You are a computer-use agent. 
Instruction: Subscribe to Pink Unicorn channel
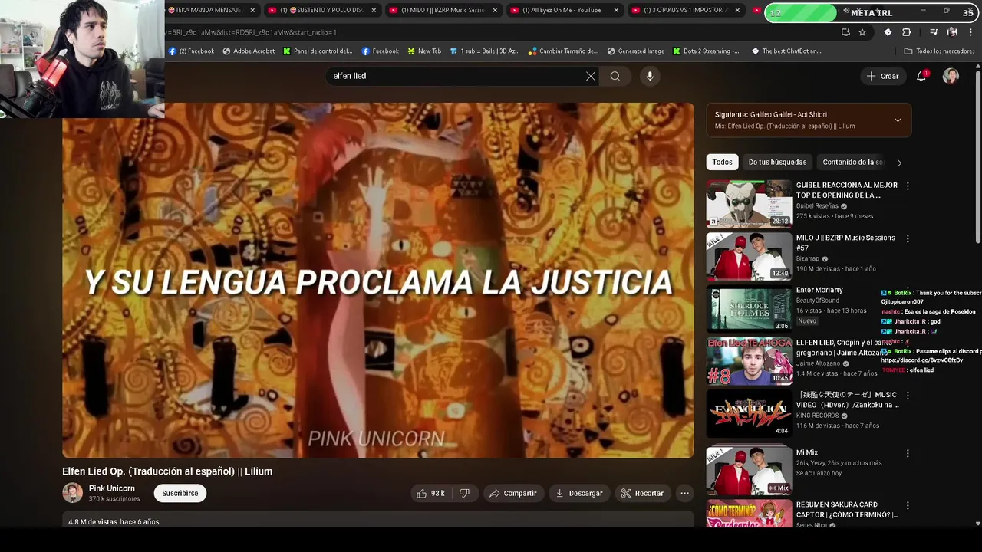click(x=180, y=493)
